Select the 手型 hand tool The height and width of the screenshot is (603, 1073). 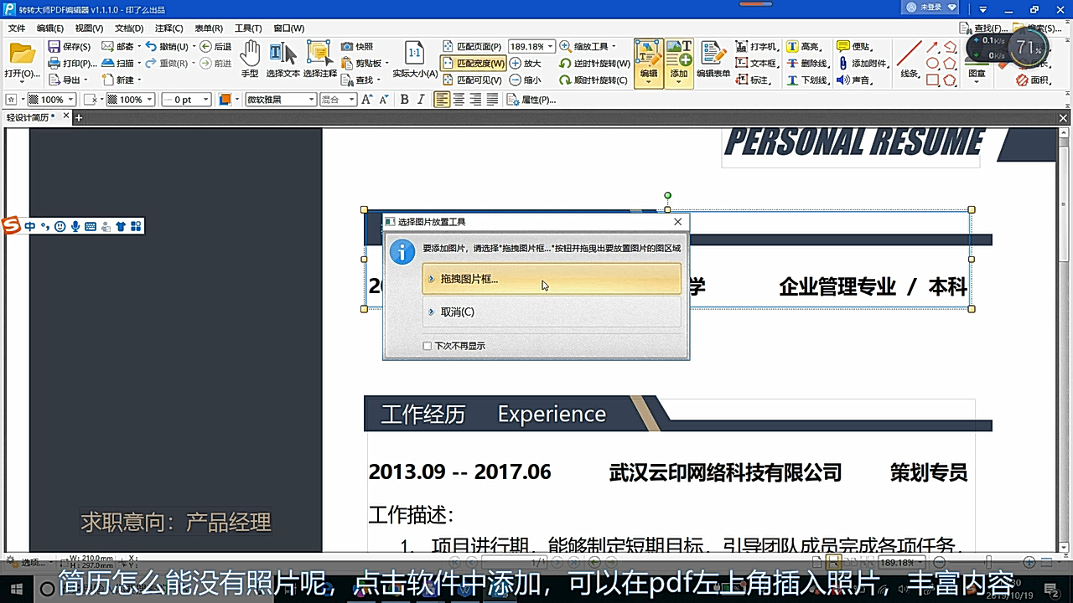[250, 59]
